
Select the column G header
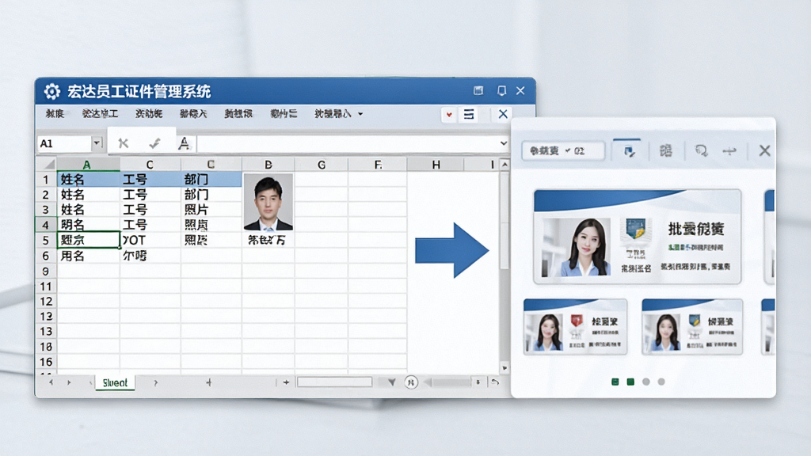point(322,165)
